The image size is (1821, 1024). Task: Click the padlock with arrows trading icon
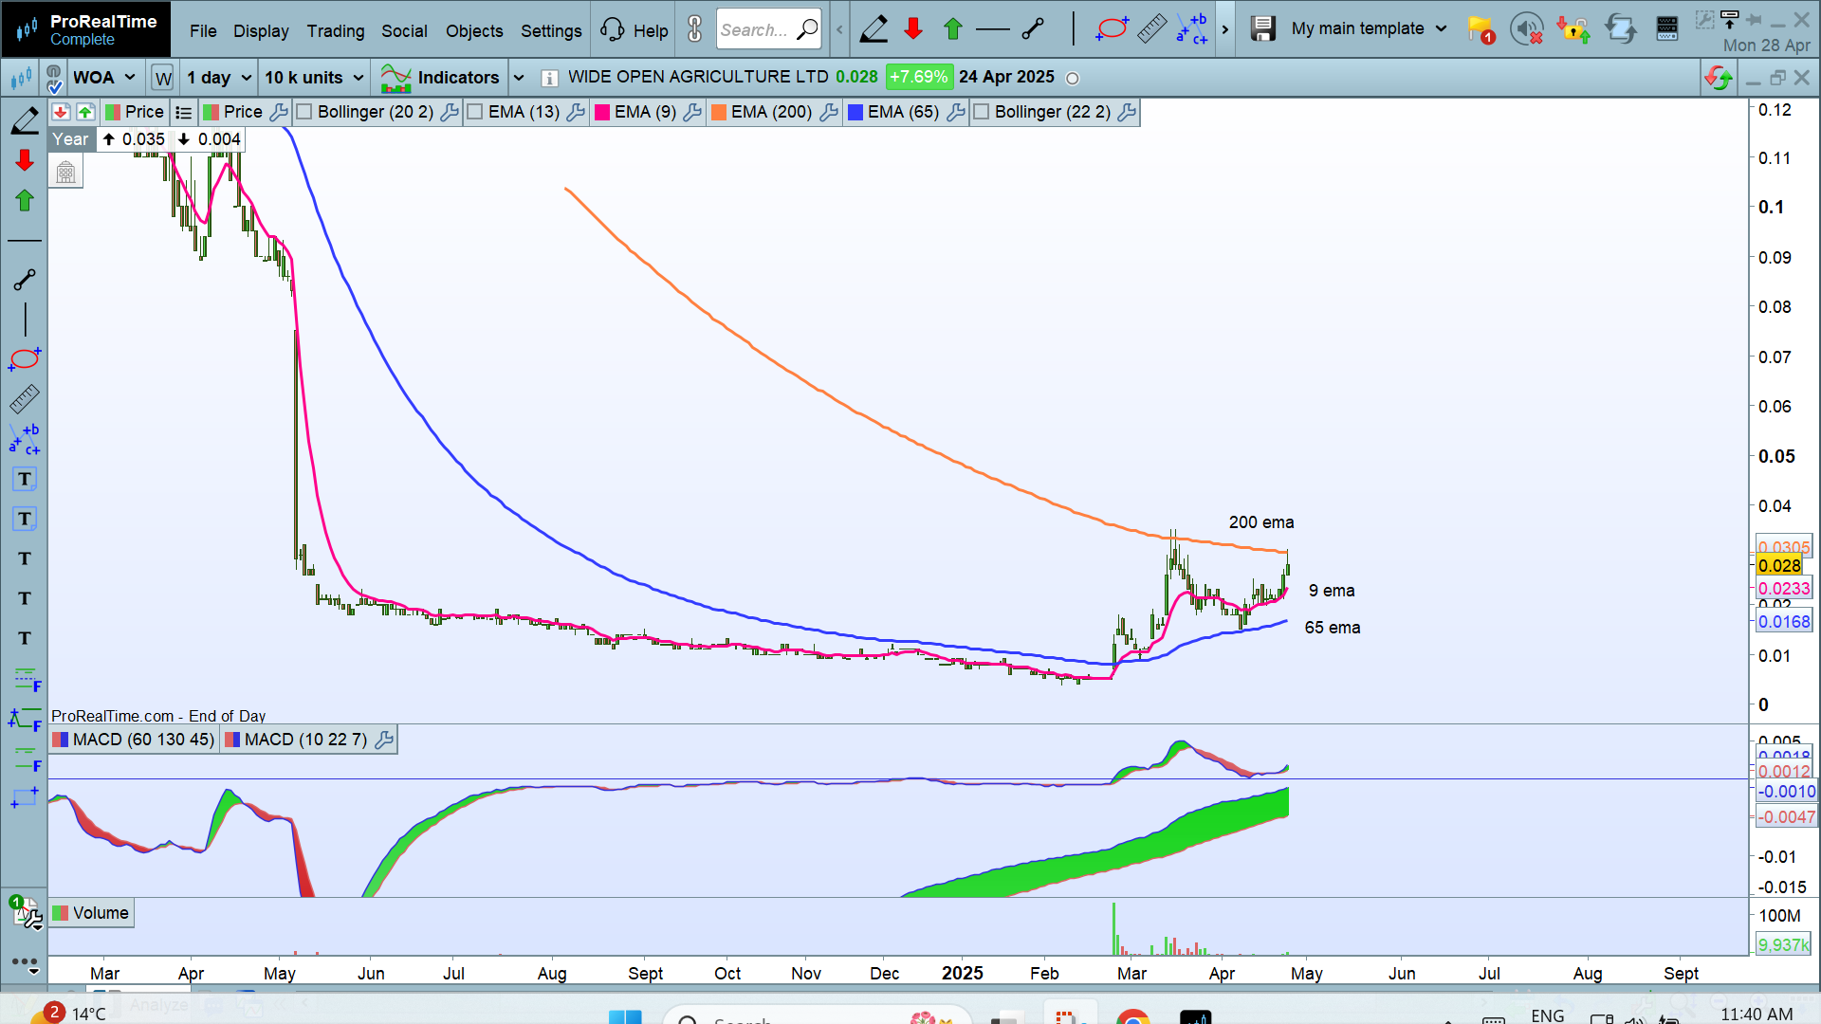tap(1573, 29)
